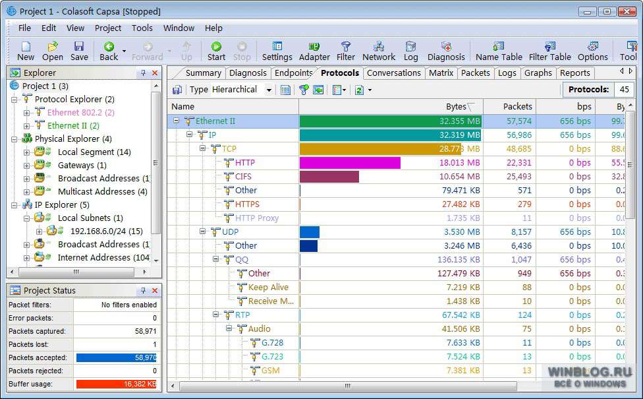This screenshot has height=399, width=643.
Task: Open the refresh interval dropdown arrow
Action: (370, 90)
